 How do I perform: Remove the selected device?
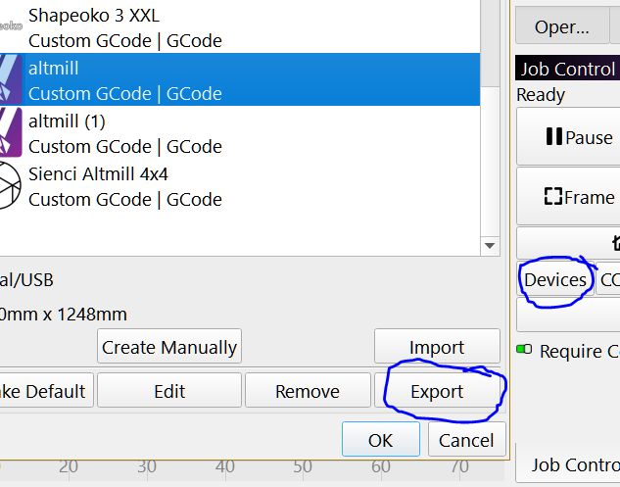click(307, 391)
